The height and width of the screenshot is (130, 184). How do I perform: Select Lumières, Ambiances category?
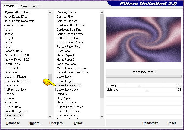pyautogui.click(x=17, y=81)
